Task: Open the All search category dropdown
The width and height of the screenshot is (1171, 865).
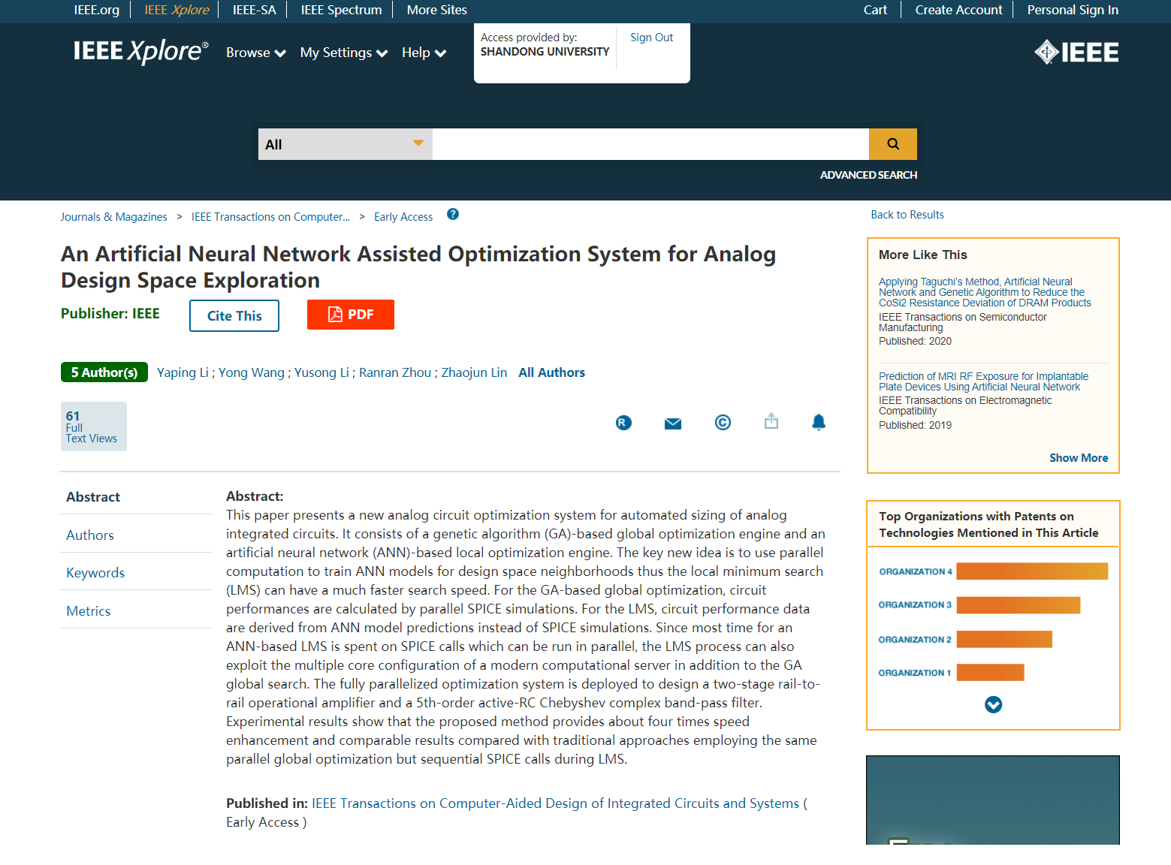Action: coord(345,144)
